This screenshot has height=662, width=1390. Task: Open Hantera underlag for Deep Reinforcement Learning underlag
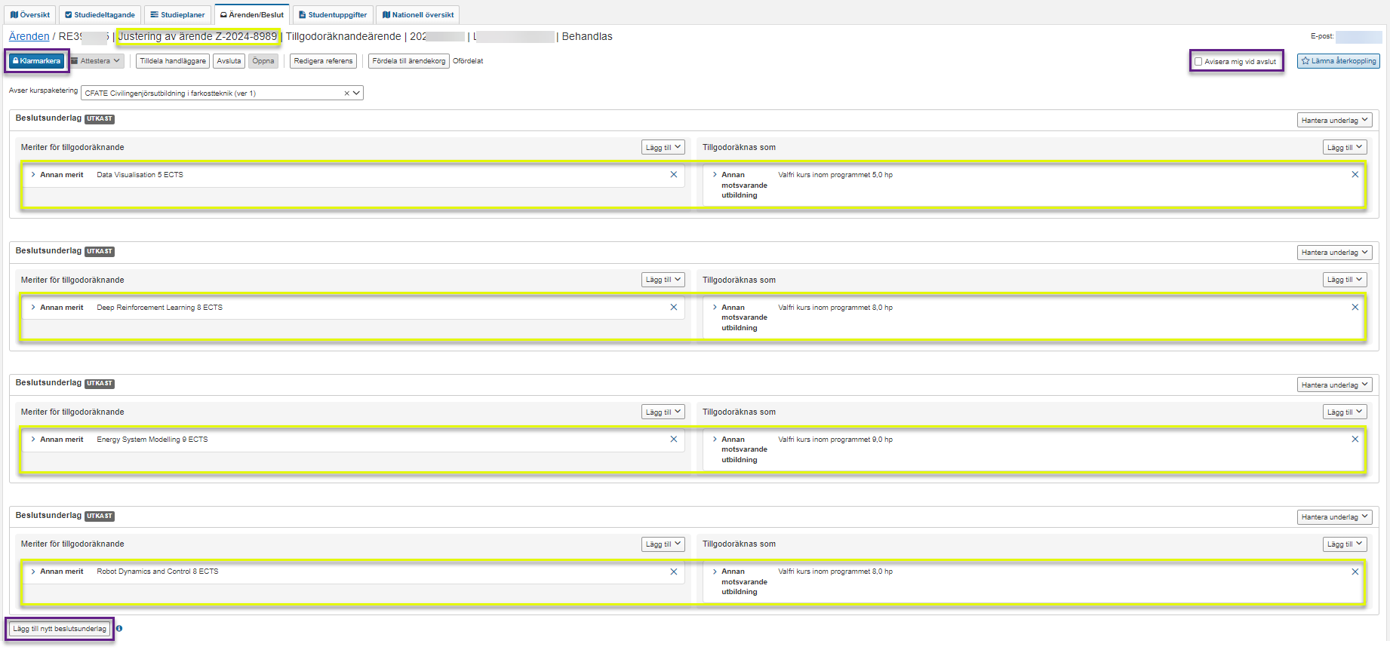[x=1334, y=253]
